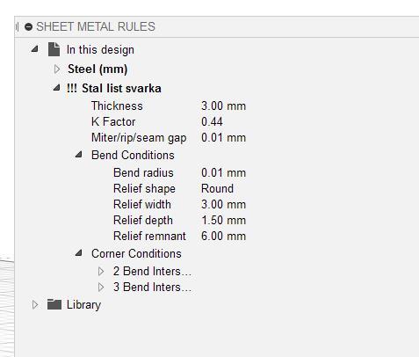Collapse the In this design node
Image resolution: width=419 pixels, height=357 pixels.
pos(34,49)
